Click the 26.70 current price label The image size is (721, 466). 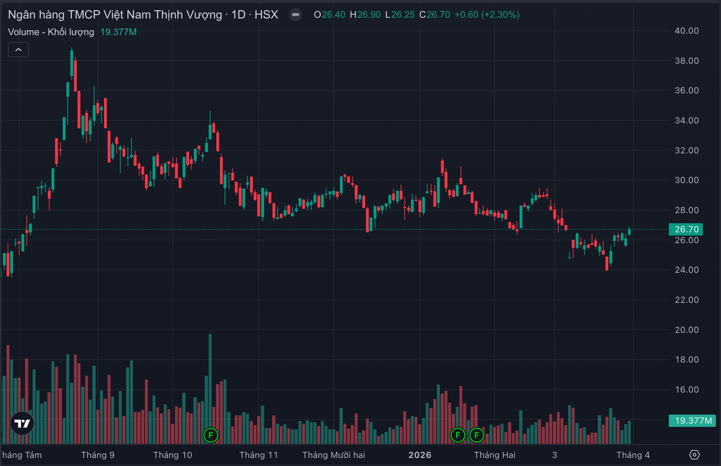(x=686, y=229)
